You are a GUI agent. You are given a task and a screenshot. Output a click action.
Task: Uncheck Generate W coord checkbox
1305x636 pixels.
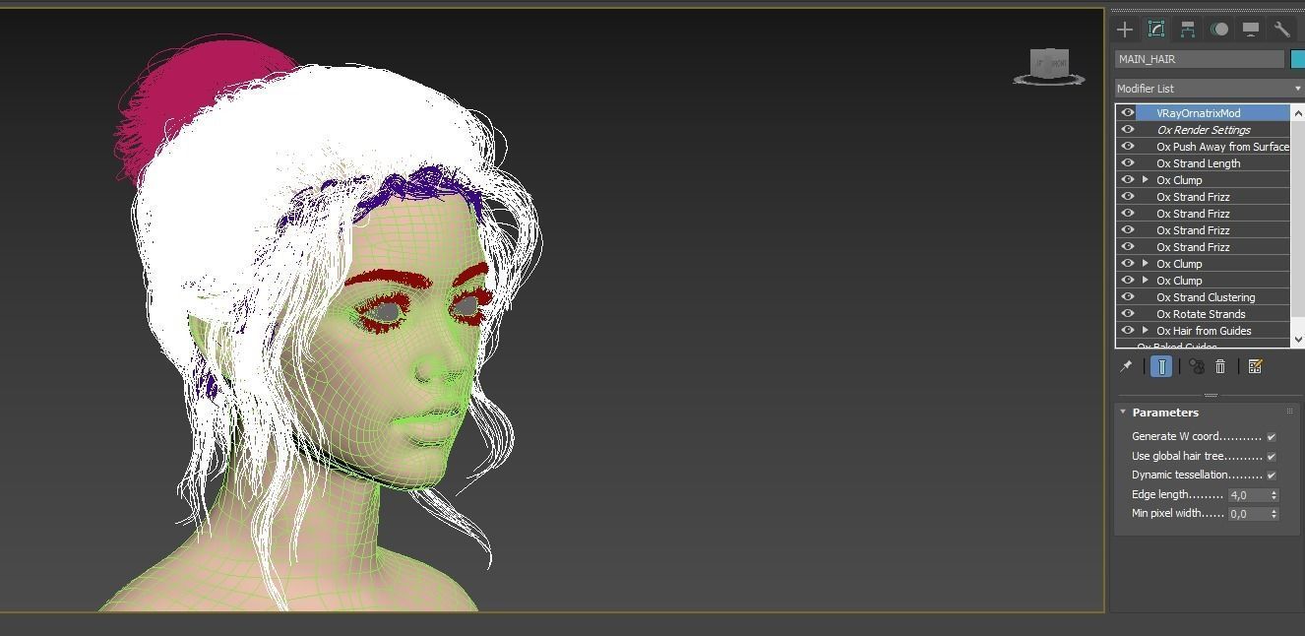(x=1271, y=436)
